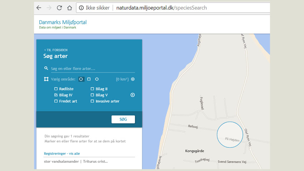Clear the selected area with the X icon
The width and height of the screenshot is (304, 171).
pyautogui.click(x=133, y=79)
